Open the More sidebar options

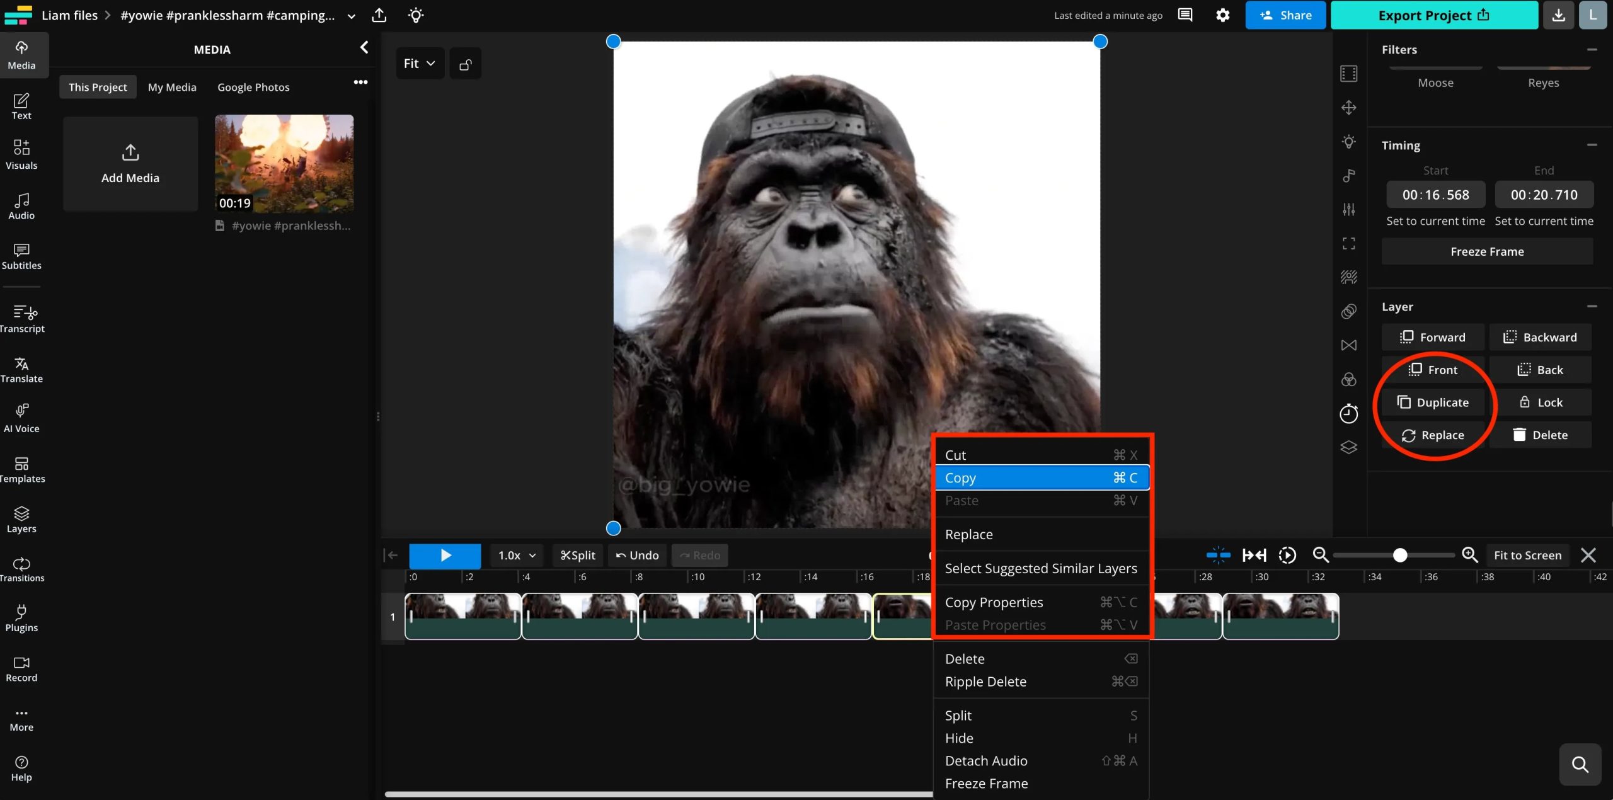(x=21, y=719)
